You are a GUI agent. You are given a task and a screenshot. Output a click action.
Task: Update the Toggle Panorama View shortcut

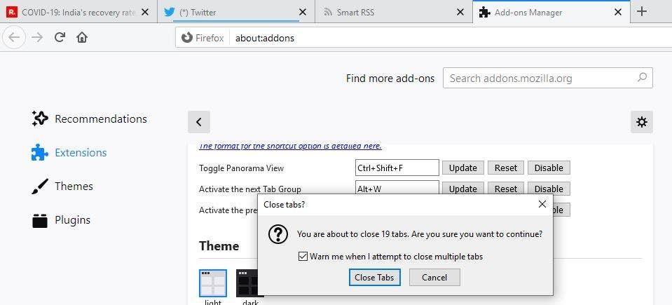click(463, 168)
